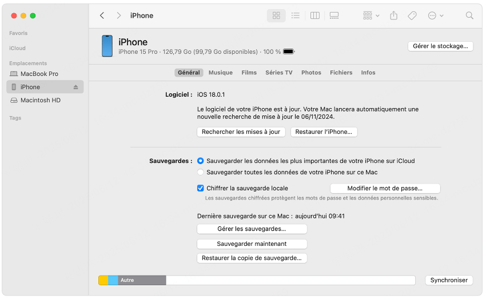Screen dimensions: 486x299
Task: Eject the iPhone from the sidebar
Action: pyautogui.click(x=75, y=87)
